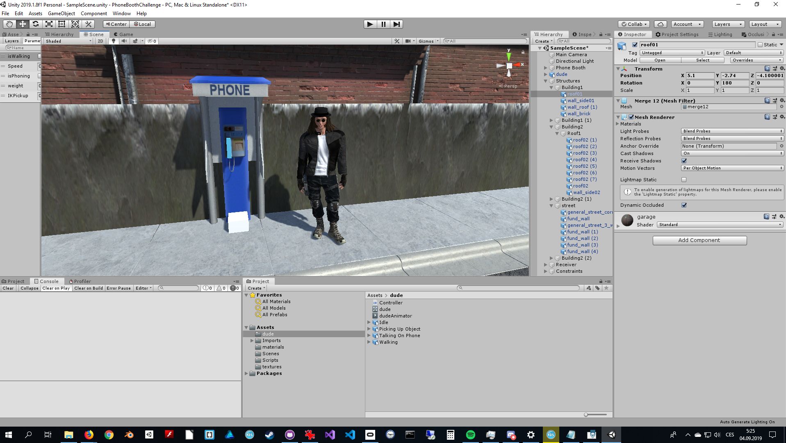Toggle the Static checkbox for roof01
The image size is (786, 443).
click(760, 45)
